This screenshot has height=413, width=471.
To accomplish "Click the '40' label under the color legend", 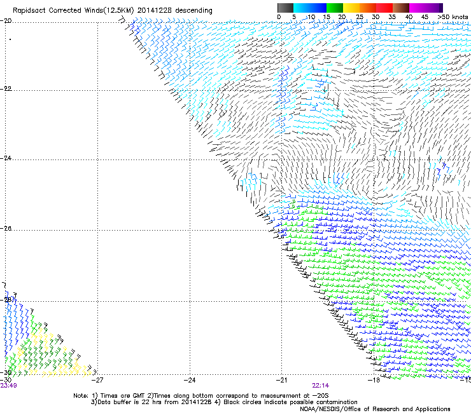I will coord(409,17).
